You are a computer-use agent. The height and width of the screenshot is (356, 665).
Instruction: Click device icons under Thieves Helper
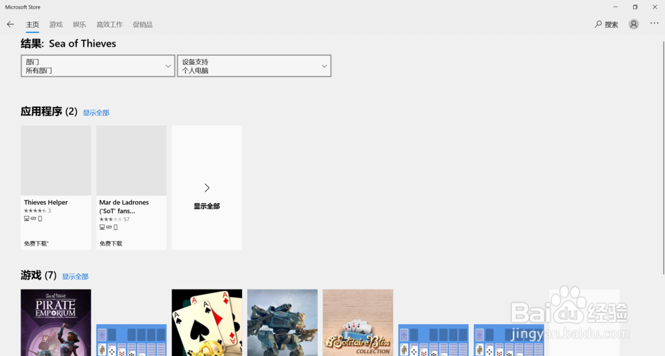coord(33,219)
